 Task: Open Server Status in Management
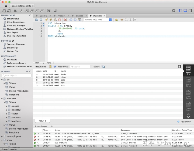(13, 19)
